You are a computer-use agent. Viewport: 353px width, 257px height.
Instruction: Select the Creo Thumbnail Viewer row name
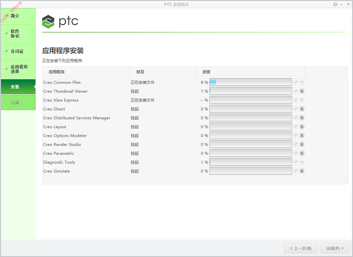coord(65,91)
